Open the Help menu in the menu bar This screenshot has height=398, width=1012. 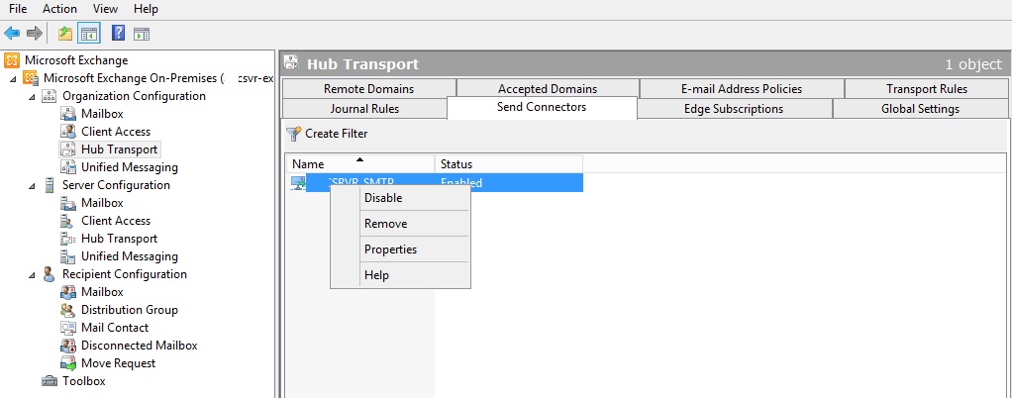click(x=146, y=9)
